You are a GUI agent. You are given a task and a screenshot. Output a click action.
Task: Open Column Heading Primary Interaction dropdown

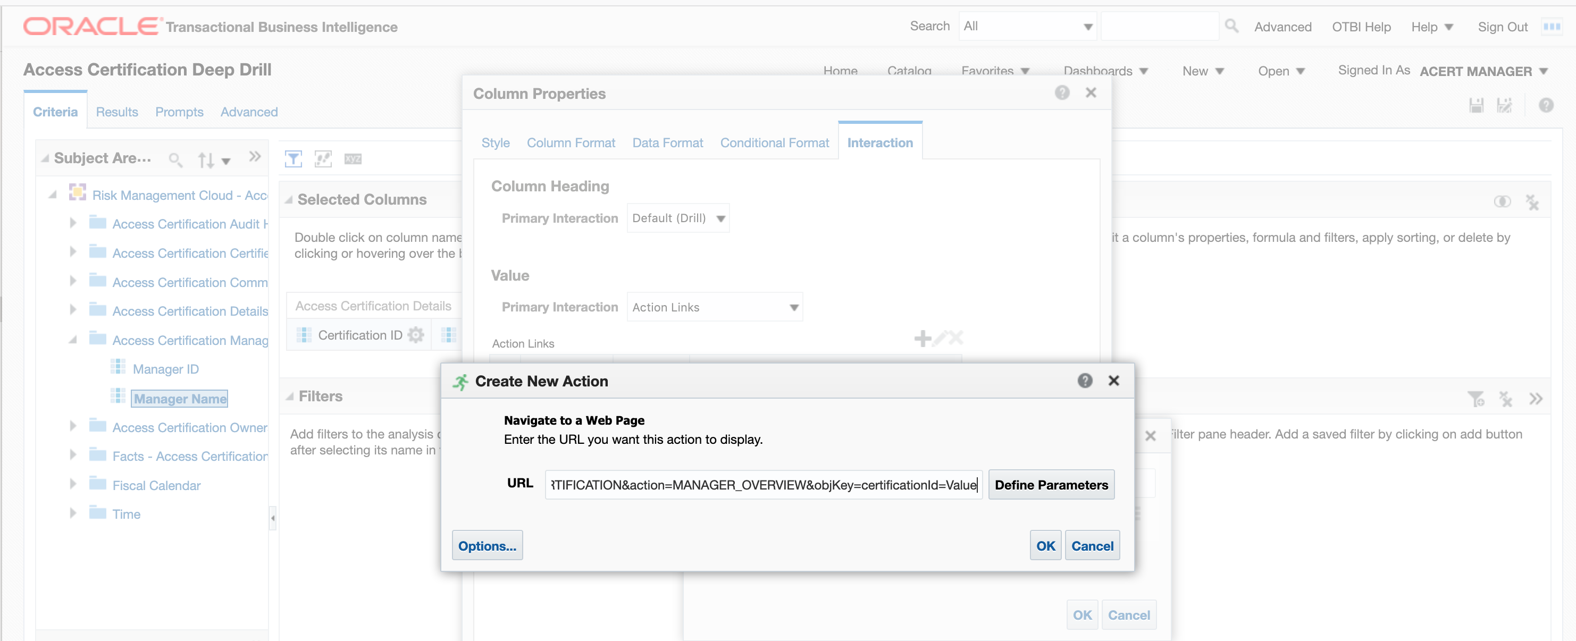(678, 218)
